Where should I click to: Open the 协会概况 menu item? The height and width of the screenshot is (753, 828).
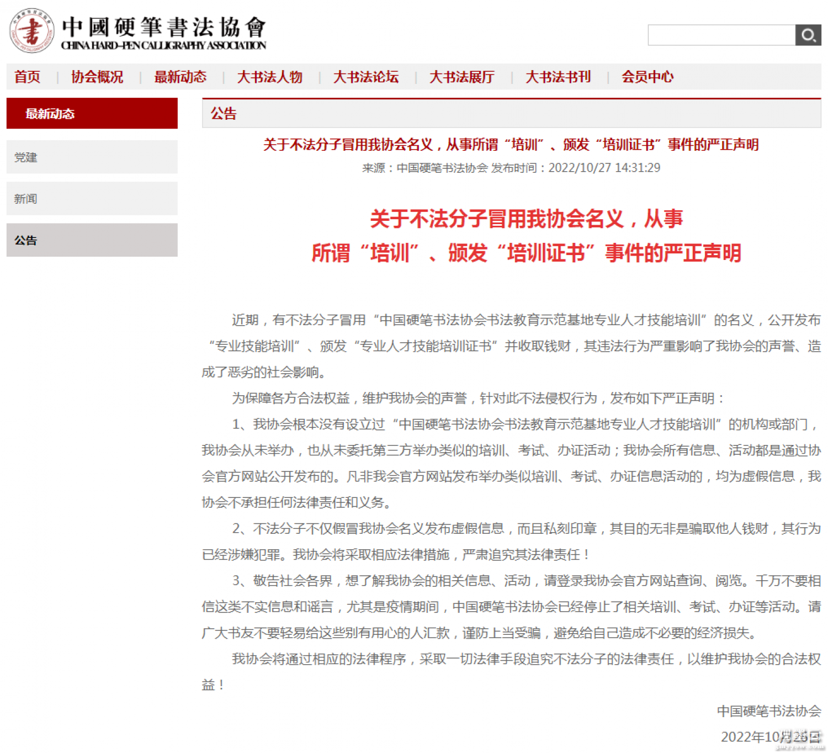(97, 77)
